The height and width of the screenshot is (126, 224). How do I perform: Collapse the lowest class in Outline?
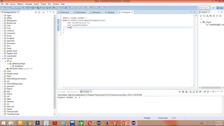pos(201,22)
